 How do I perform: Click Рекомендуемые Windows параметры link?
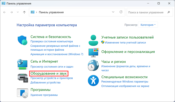point(125,81)
